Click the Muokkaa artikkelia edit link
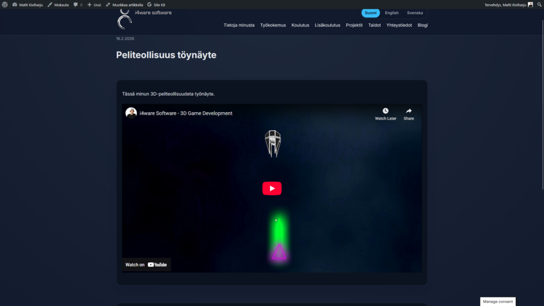544x306 pixels. point(124,4)
